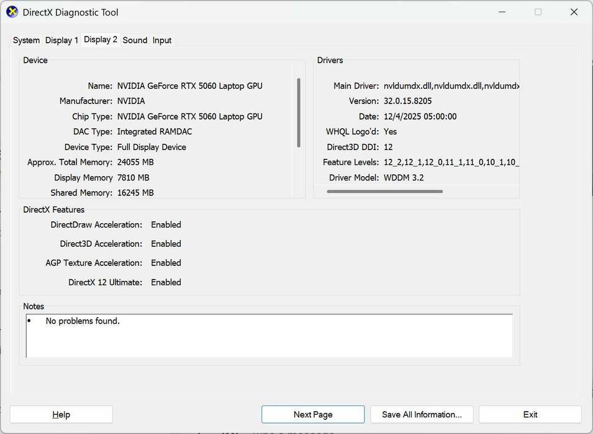Click the 'Approx. Total Memory:' label
The height and width of the screenshot is (434, 593).
click(x=70, y=162)
